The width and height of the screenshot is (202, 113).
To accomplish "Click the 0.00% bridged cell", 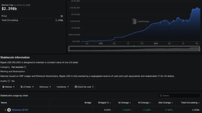I will [108, 110].
